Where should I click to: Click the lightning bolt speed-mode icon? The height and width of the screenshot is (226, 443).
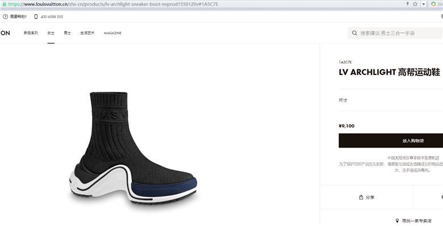click(407, 4)
